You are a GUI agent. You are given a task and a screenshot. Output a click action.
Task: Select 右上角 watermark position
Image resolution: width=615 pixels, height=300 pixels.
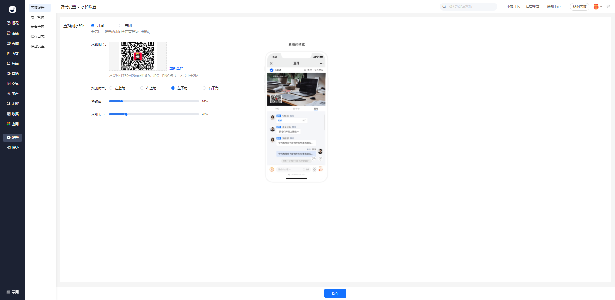(142, 88)
